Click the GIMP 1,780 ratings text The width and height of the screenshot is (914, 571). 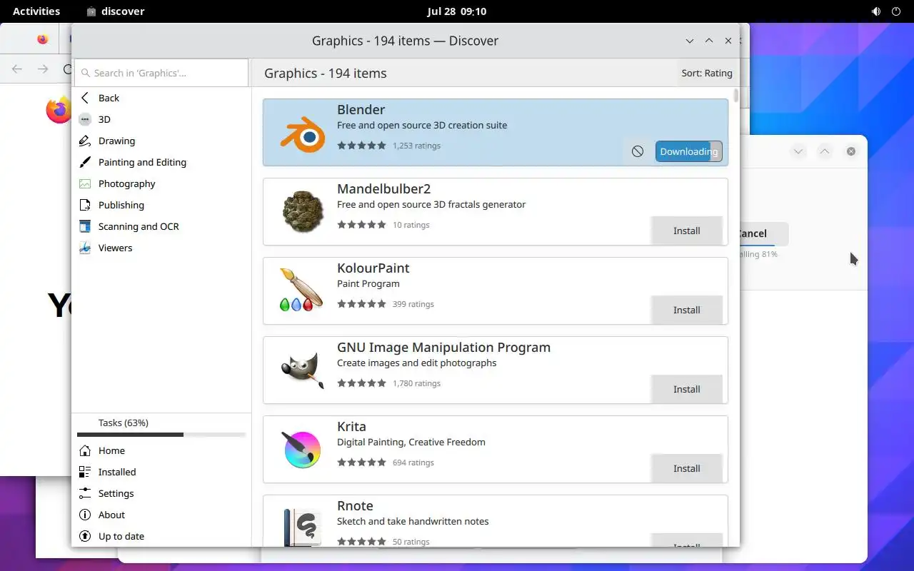416,383
